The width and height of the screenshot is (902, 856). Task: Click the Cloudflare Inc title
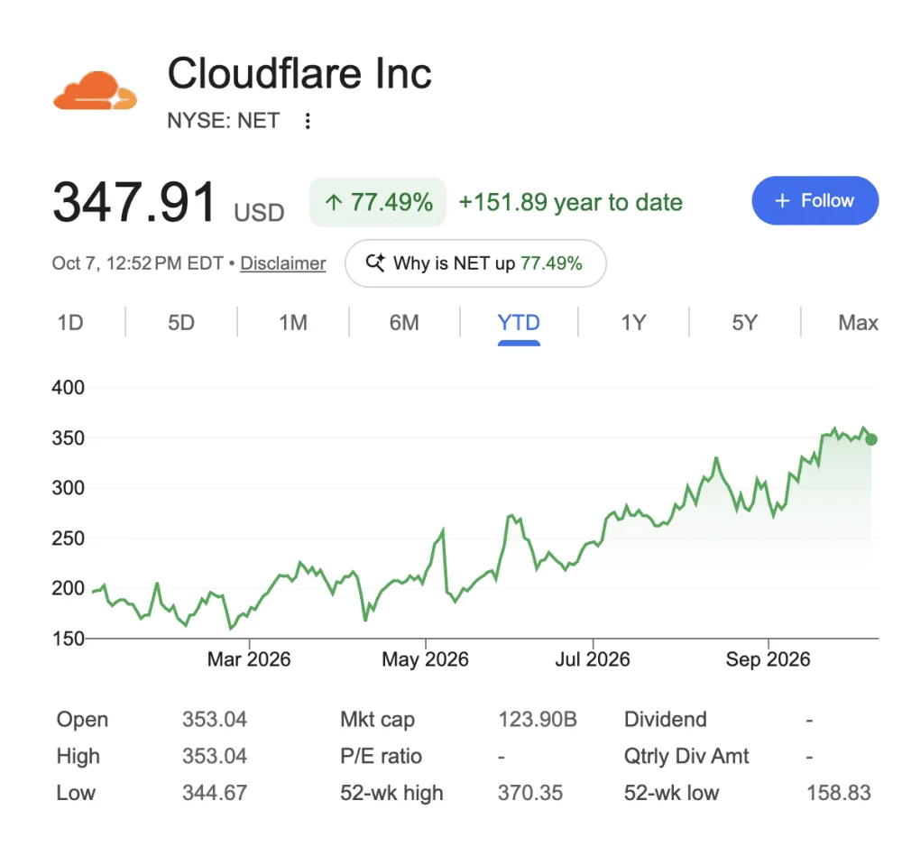[299, 74]
